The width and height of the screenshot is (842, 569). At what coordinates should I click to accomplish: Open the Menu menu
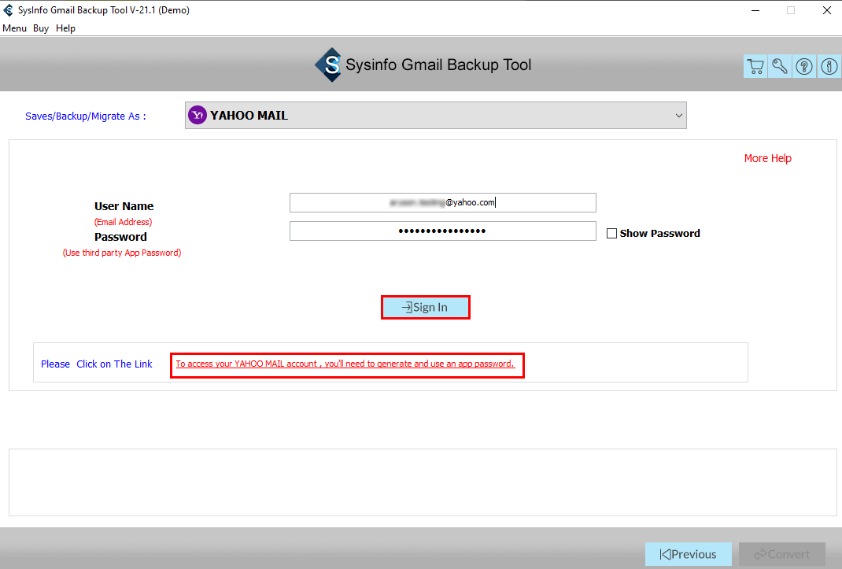(14, 28)
